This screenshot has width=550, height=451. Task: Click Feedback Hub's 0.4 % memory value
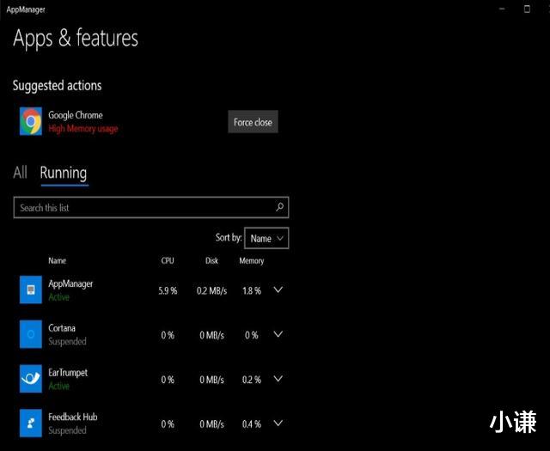click(x=252, y=424)
